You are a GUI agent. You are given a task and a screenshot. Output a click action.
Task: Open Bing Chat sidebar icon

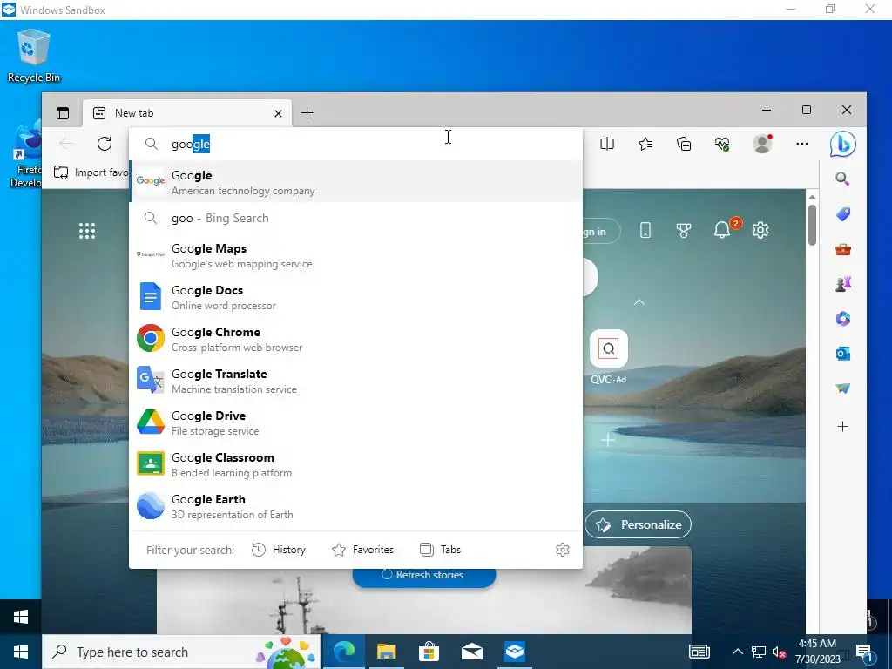point(842,144)
